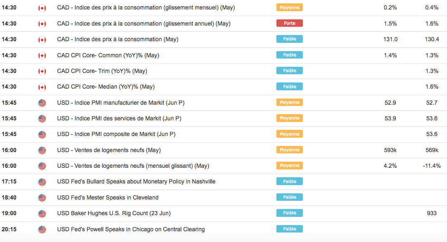The image size is (447, 242).
Task: Click Canadian flag beside CPI Core- Median row
Action: (x=42, y=87)
